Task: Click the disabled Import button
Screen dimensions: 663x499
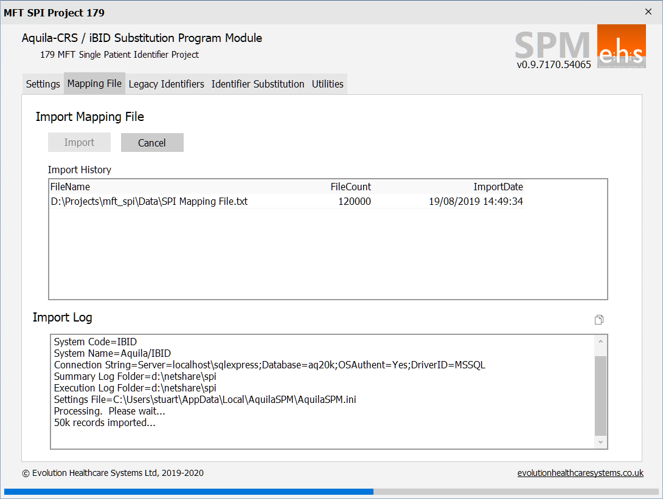Action: [79, 143]
